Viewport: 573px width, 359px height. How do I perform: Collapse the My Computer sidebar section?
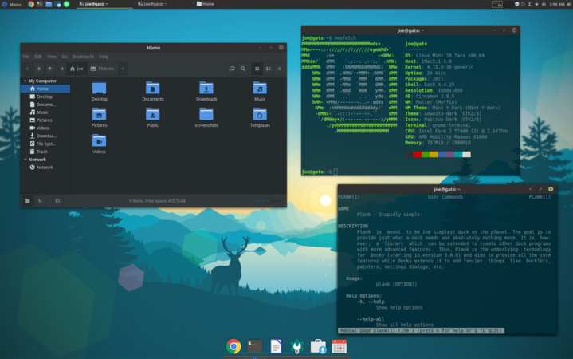coord(26,81)
